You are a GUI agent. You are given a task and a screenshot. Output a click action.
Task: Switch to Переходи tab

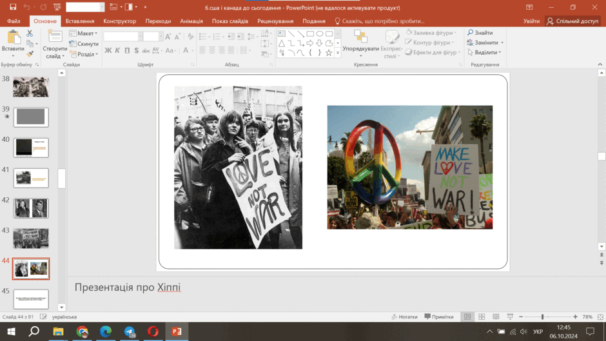pyautogui.click(x=158, y=21)
